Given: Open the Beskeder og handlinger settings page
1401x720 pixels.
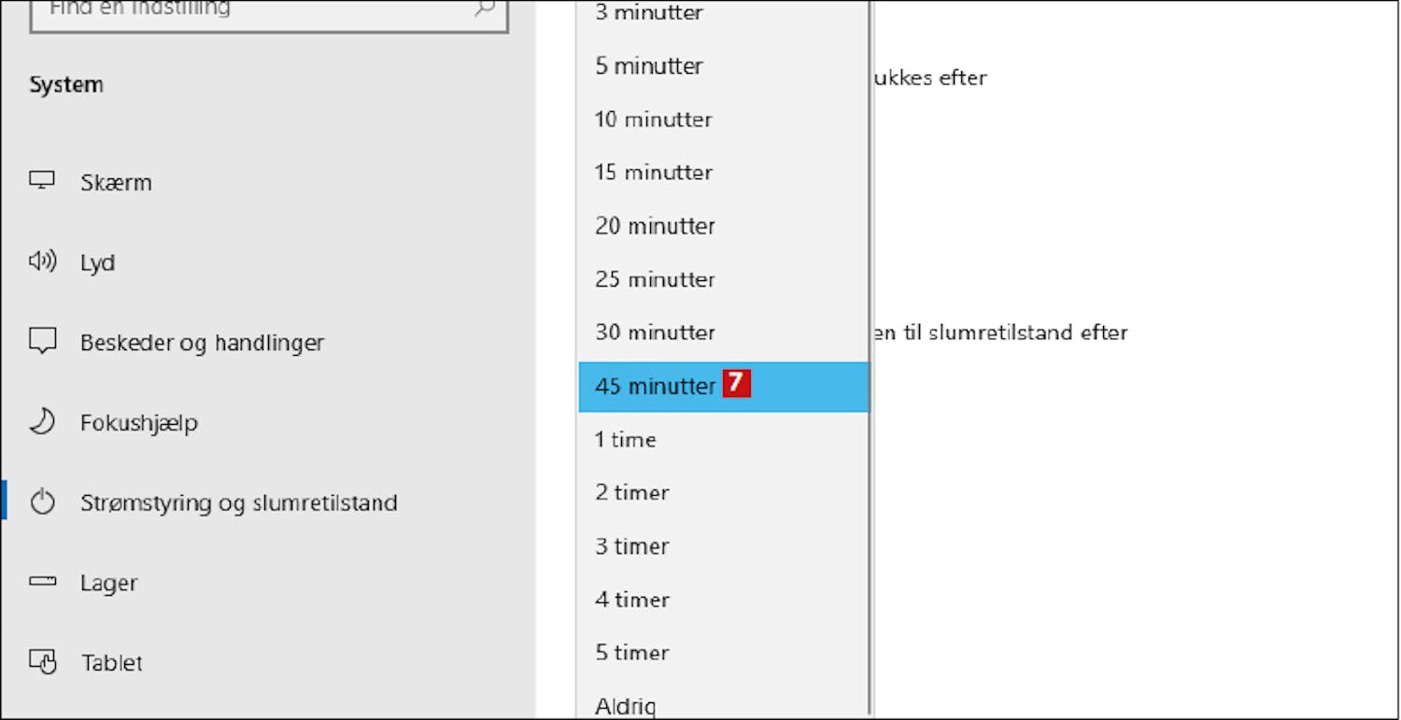Looking at the screenshot, I should pos(202,343).
